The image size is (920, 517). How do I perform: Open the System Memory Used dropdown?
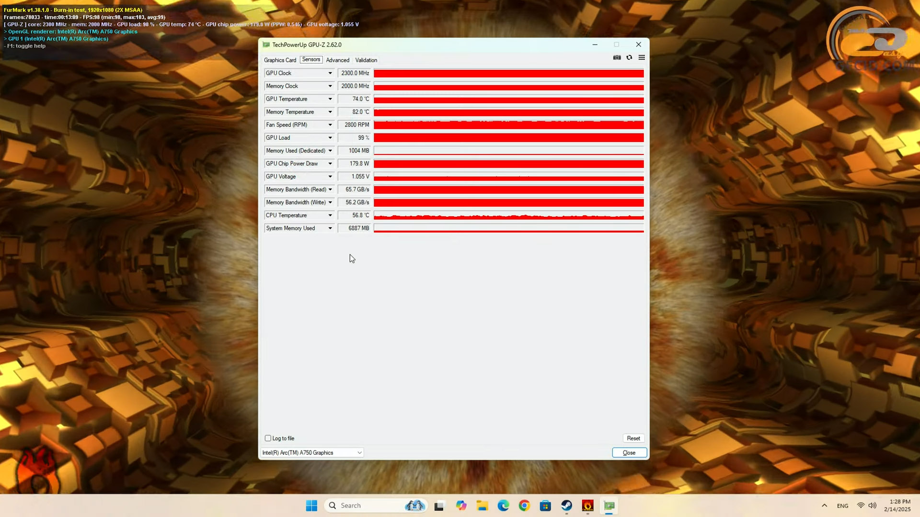coord(330,228)
